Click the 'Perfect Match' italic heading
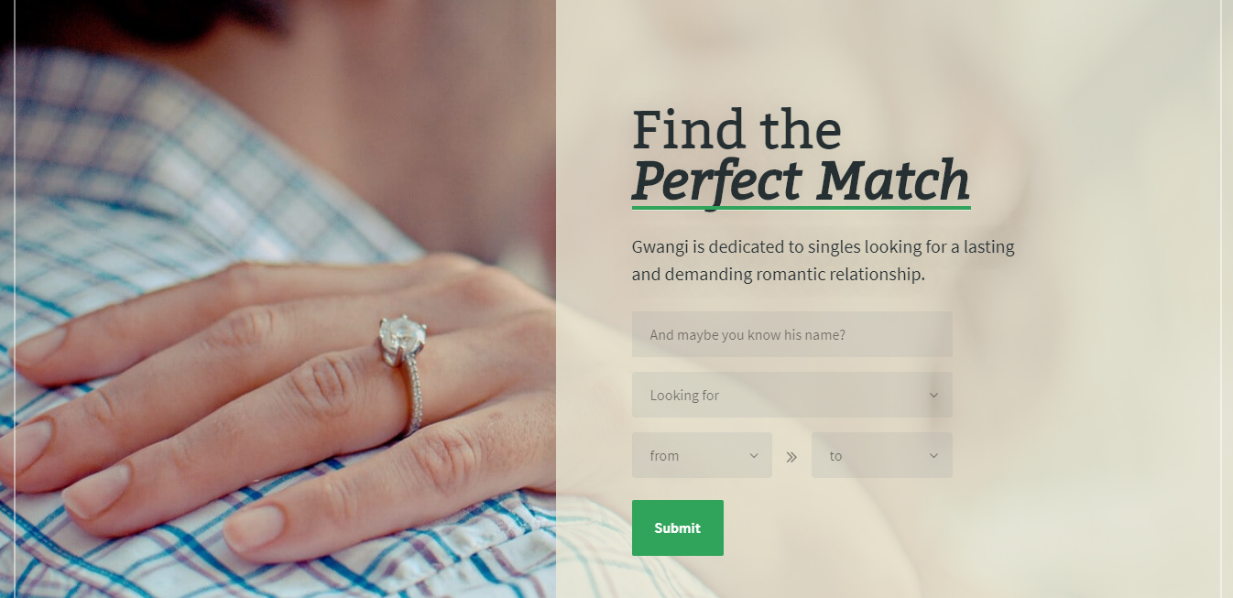 tap(801, 180)
